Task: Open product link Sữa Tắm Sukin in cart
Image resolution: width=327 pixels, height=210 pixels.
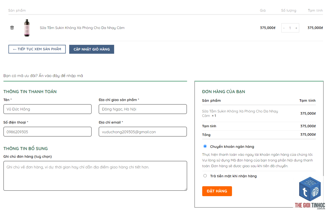Action: (x=82, y=28)
